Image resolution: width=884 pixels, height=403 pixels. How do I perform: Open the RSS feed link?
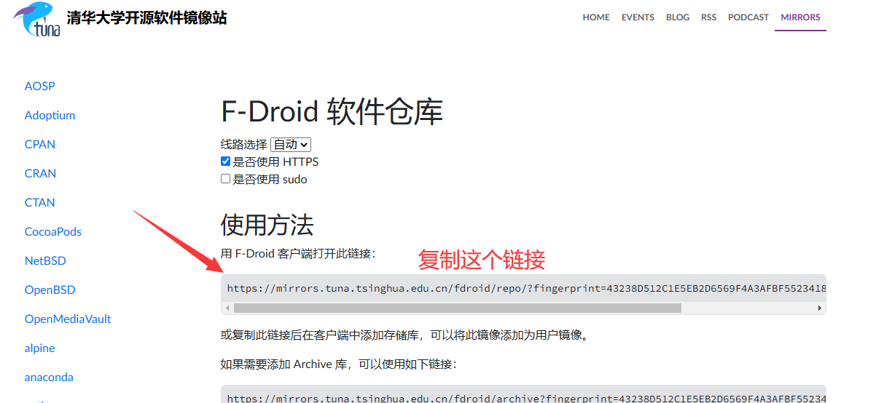point(708,17)
